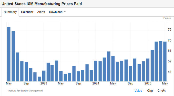Click the tallest bar for May 2022
Viewport: 174px width, 96px height.
tap(9, 54)
